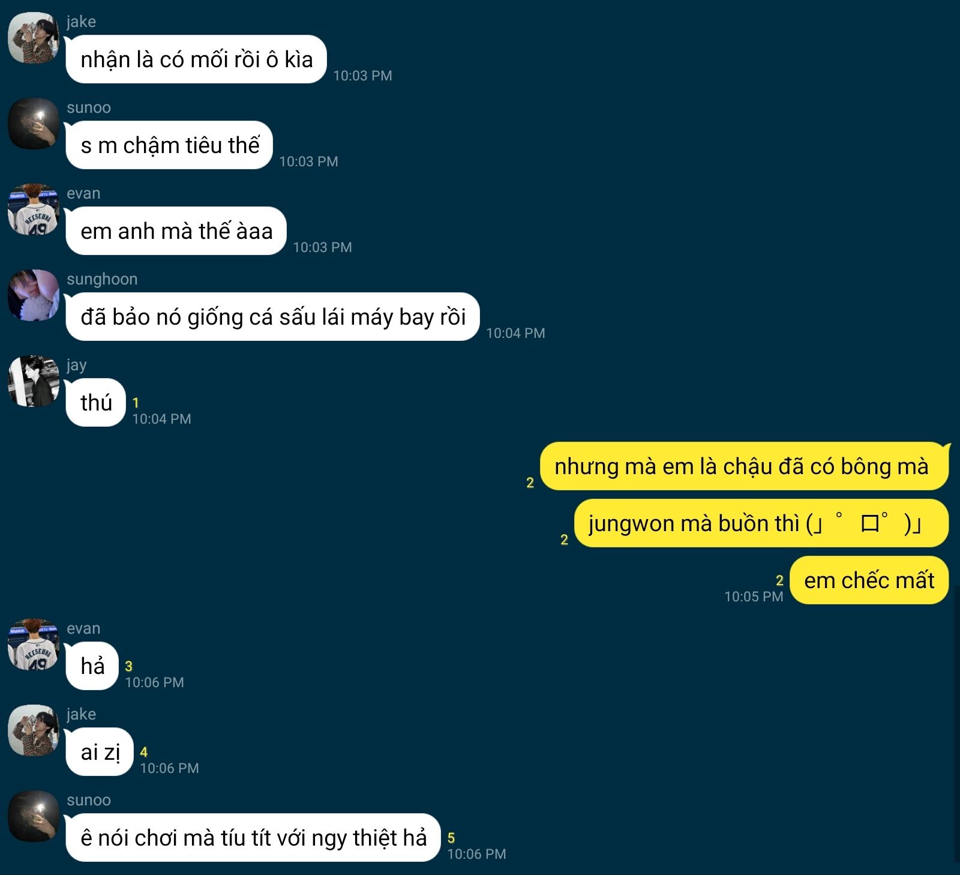The width and height of the screenshot is (960, 875).
Task: Tap unread count 5 beside the last message
Action: point(451,838)
